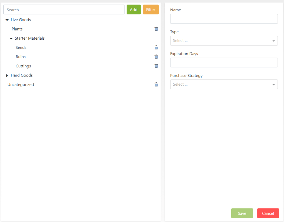Select the Seeds category label
284x222 pixels.
(x=21, y=48)
